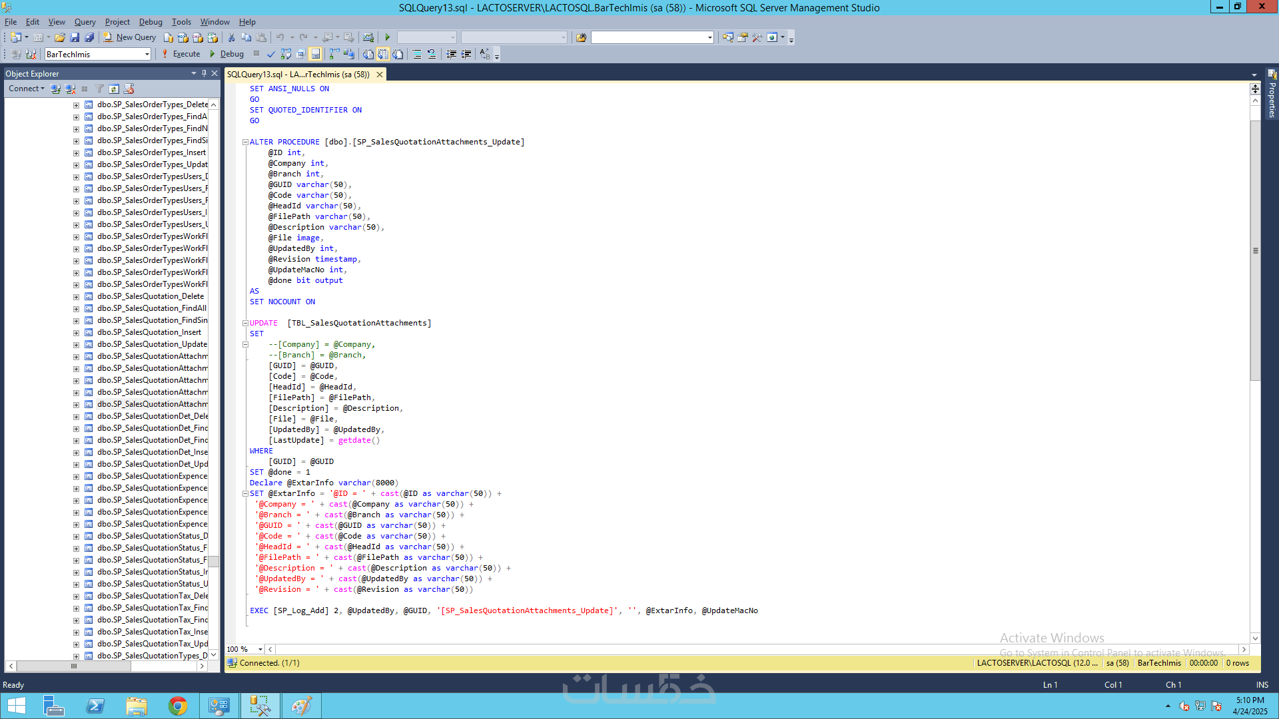The width and height of the screenshot is (1279, 719).
Task: Click the Parse query checkmark icon
Action: 270,54
